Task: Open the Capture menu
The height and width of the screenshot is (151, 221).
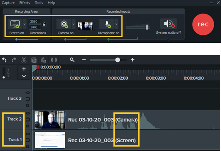Action: pyautogui.click(x=8, y=3)
